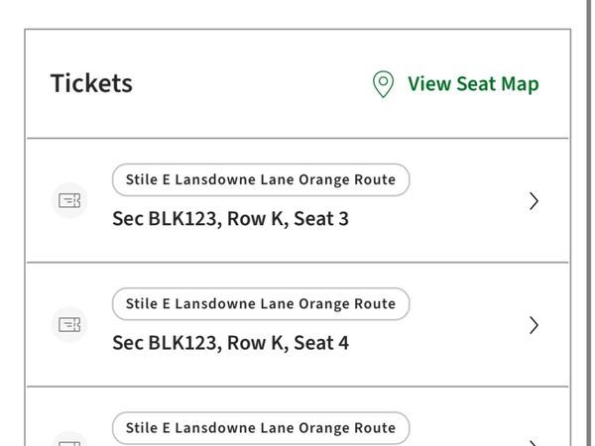Click the word Map in View Seat Map
Image resolution: width=595 pixels, height=446 pixels.
tap(520, 83)
